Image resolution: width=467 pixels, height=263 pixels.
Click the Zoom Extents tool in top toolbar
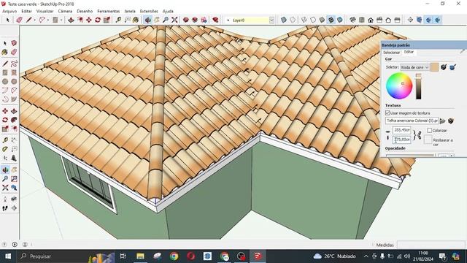pos(174,20)
